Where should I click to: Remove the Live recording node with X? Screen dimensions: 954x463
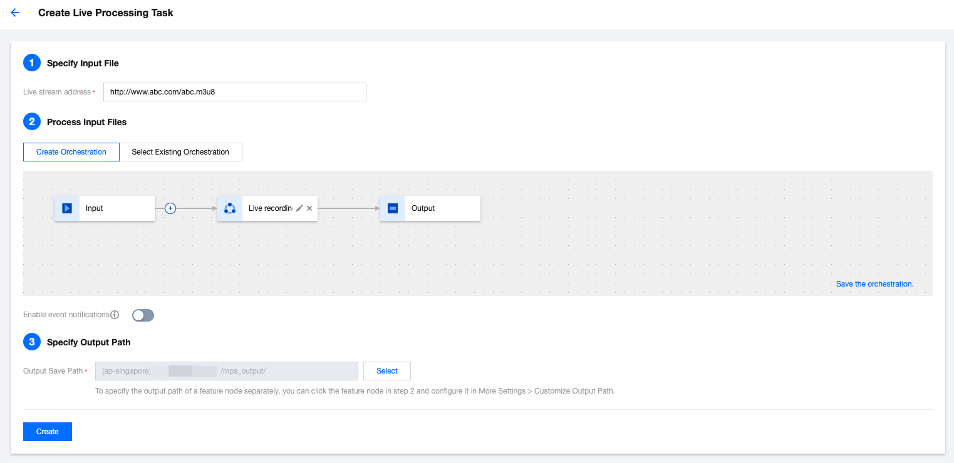[x=309, y=208]
